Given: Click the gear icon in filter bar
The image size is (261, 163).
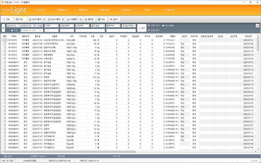Looking at the screenshot, I should coord(257,26).
